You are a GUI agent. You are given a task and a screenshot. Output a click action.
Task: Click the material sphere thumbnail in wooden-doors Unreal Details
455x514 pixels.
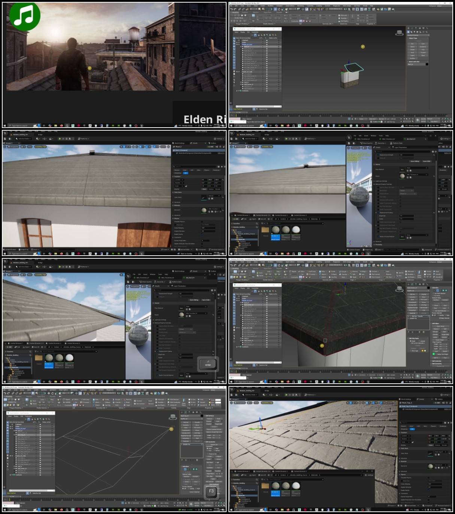(204, 210)
